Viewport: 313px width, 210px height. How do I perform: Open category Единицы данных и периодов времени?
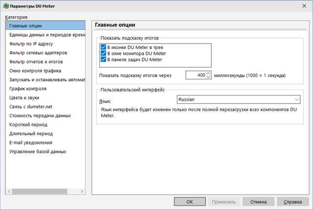(45, 35)
